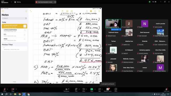171x96 pixels.
Task: Show hidden system tray icons
Action: pos(153,94)
